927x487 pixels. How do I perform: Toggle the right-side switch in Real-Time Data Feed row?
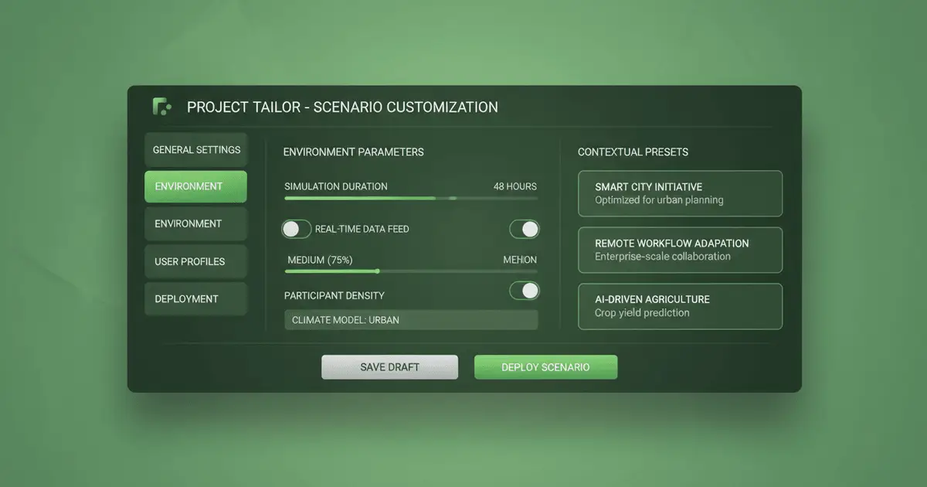[525, 229]
